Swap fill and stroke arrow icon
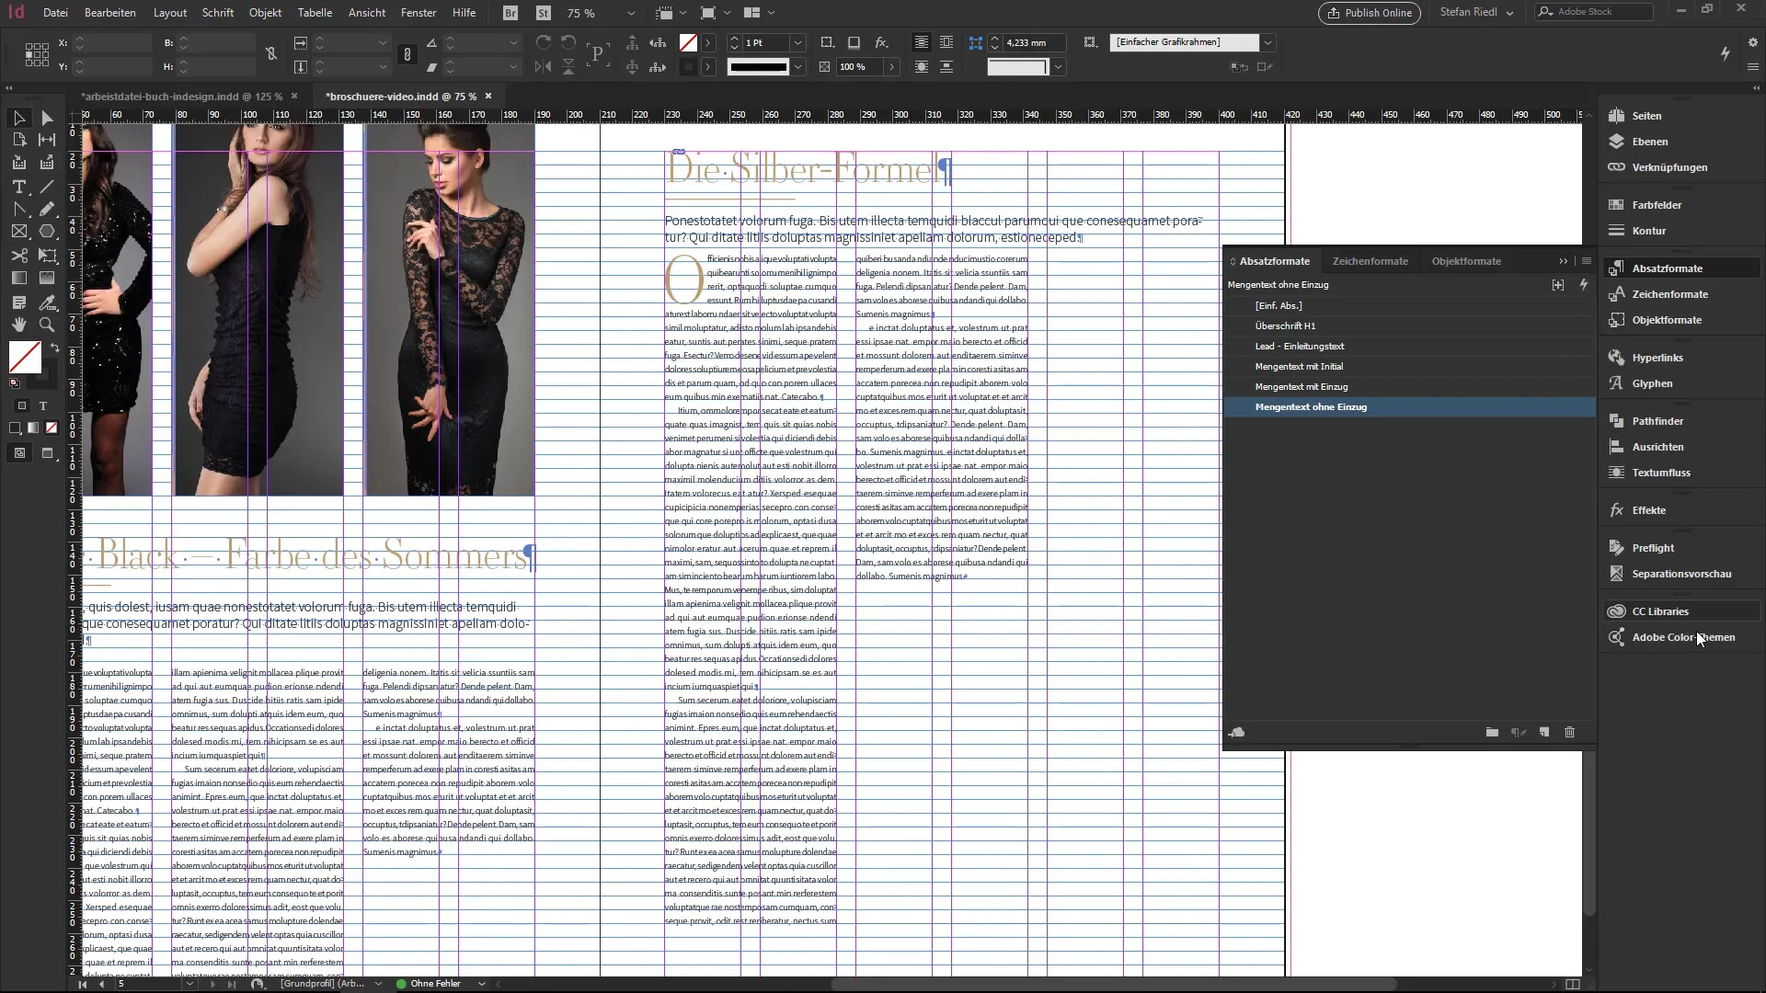Viewport: 1766px width, 993px height. [54, 348]
